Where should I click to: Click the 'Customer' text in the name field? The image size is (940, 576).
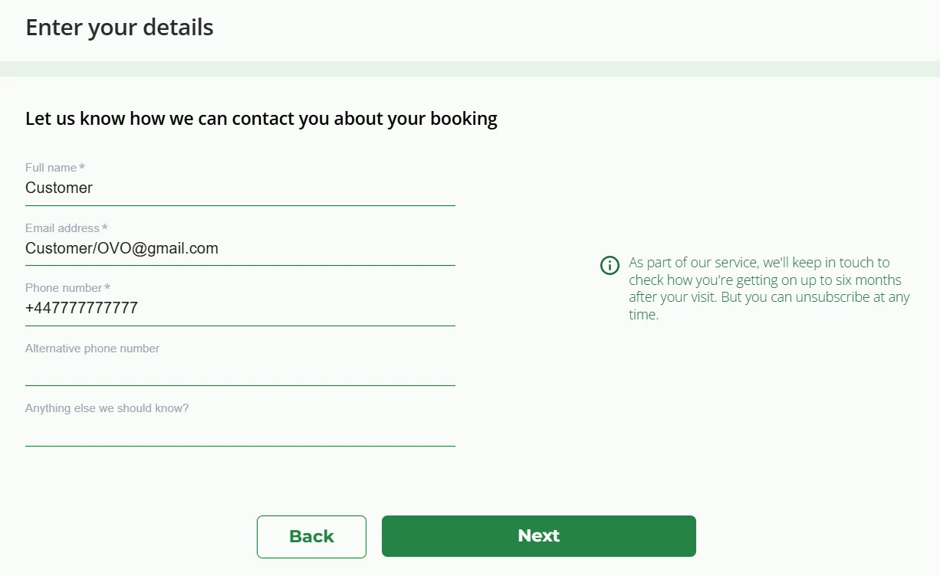[59, 188]
